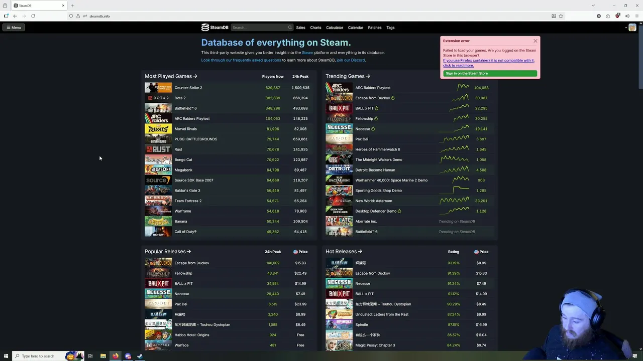Click the BALL x PIT icon in Trending

click(x=339, y=108)
